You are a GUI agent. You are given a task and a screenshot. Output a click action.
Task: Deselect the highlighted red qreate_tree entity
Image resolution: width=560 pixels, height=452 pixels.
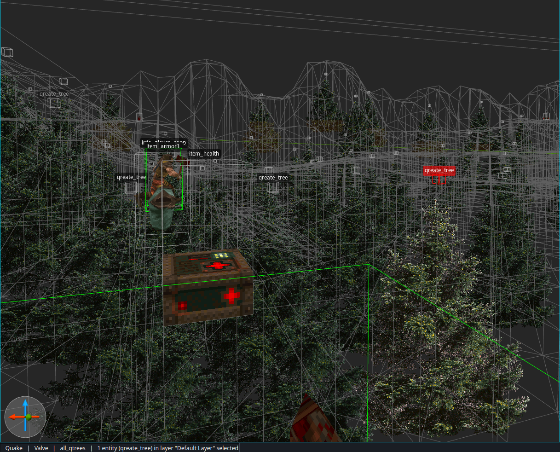pyautogui.click(x=439, y=170)
